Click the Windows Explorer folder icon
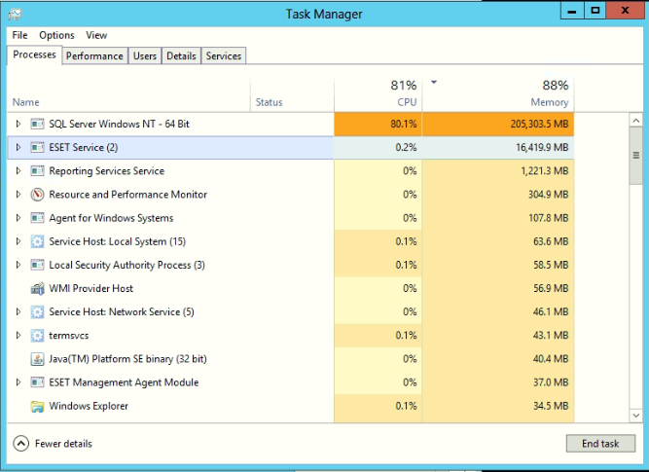649x472 pixels. click(37, 406)
